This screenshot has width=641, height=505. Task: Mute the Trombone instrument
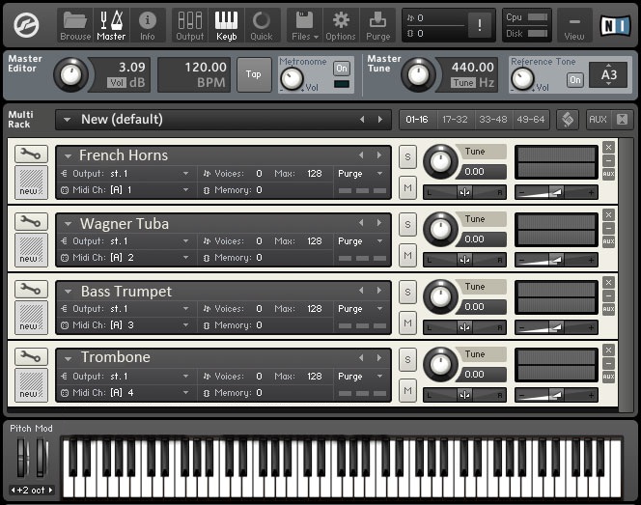coord(407,390)
